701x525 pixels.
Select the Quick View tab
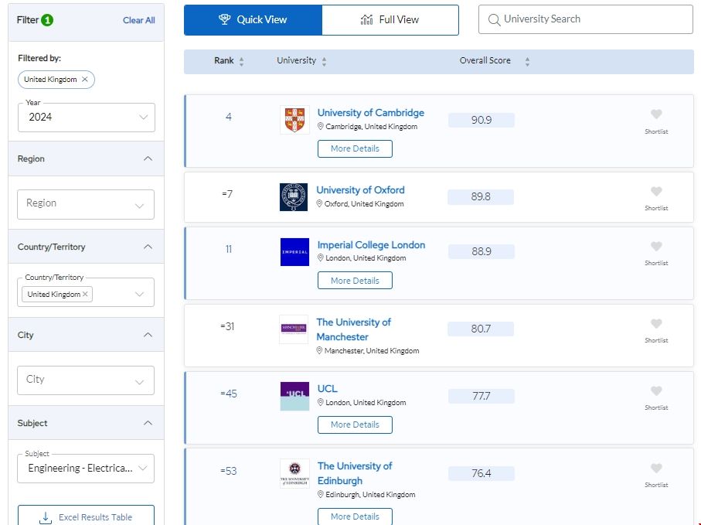253,20
